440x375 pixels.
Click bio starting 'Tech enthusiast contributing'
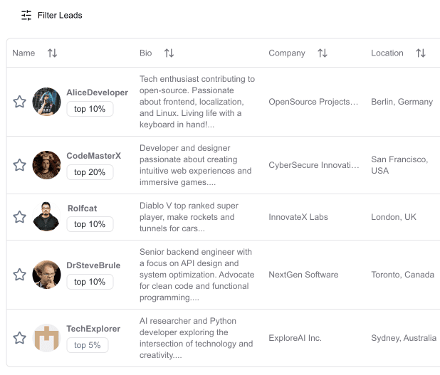[x=197, y=102]
